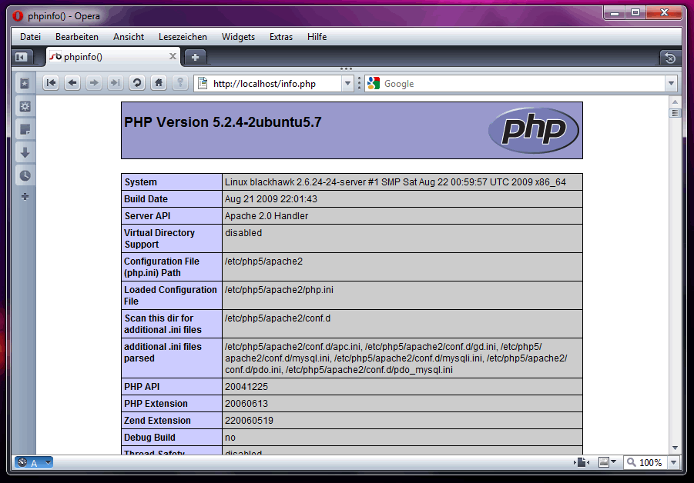Click the System row label
Image resolution: width=694 pixels, height=483 pixels.
coord(141,182)
